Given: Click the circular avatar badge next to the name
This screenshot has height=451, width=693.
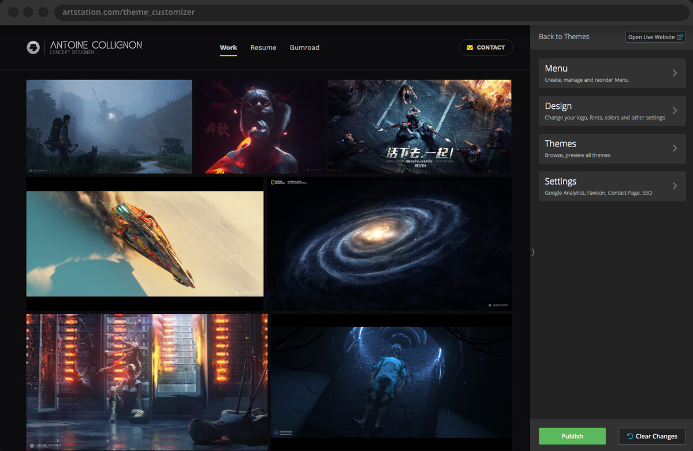Looking at the screenshot, I should [x=33, y=47].
